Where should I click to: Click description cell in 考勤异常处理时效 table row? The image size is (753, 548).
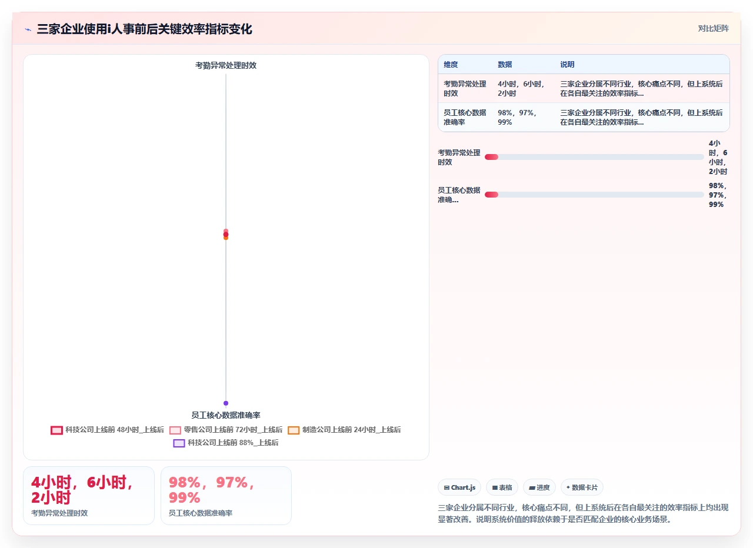point(642,88)
